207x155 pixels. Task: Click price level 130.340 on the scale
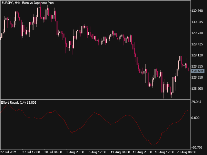coord(197,11)
